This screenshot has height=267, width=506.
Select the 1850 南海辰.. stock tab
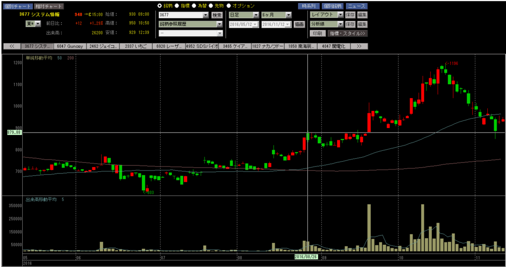[301, 46]
